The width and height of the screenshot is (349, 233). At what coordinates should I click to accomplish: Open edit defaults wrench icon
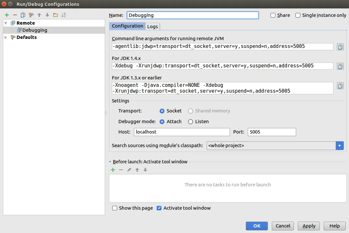coord(31,15)
